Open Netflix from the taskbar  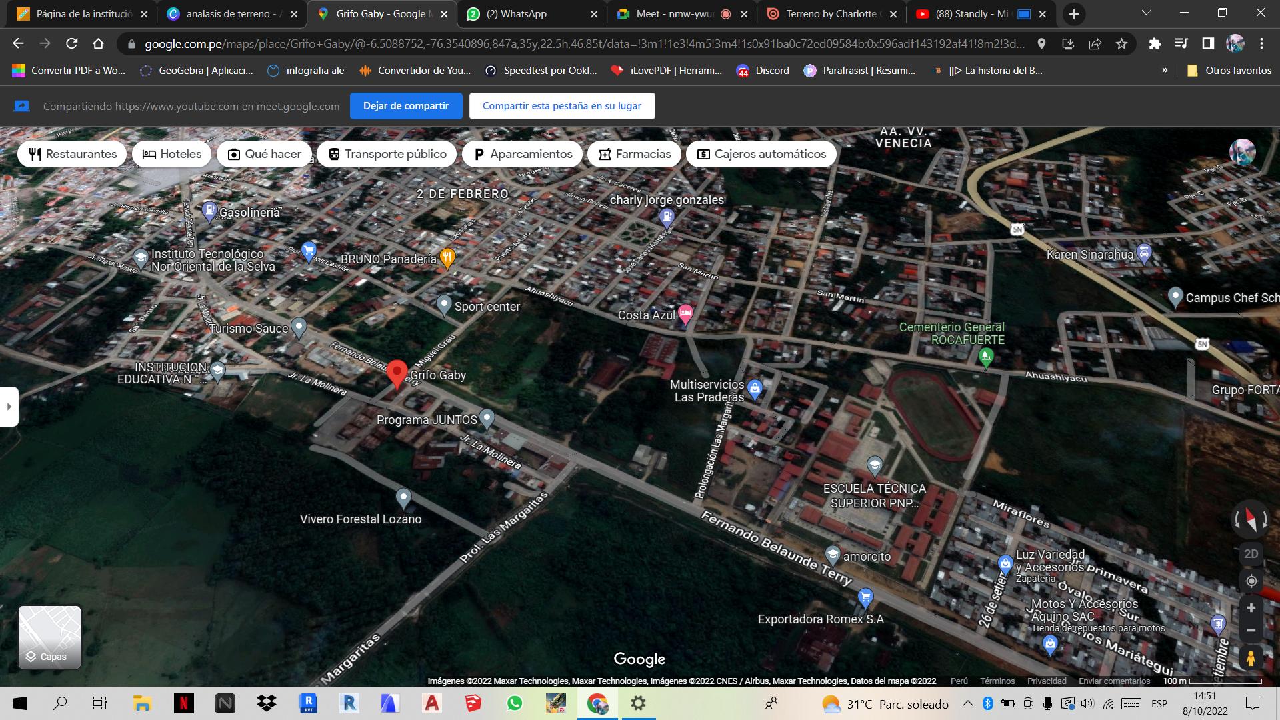click(x=183, y=703)
